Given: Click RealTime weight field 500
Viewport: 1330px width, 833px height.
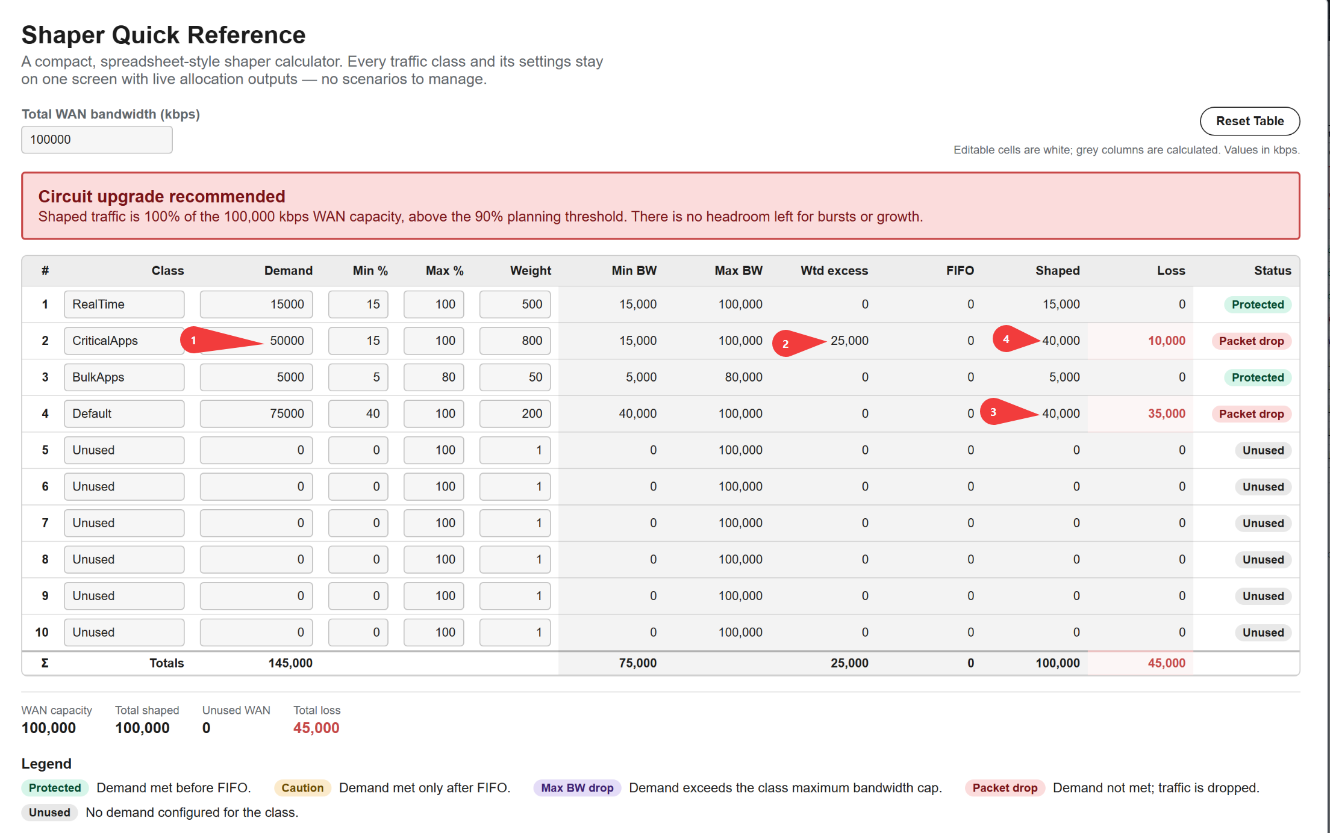Looking at the screenshot, I should tap(515, 305).
